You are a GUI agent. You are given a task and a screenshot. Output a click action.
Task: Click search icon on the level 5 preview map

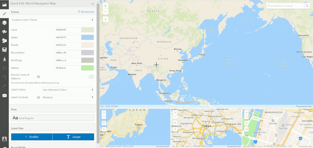click(104, 123)
